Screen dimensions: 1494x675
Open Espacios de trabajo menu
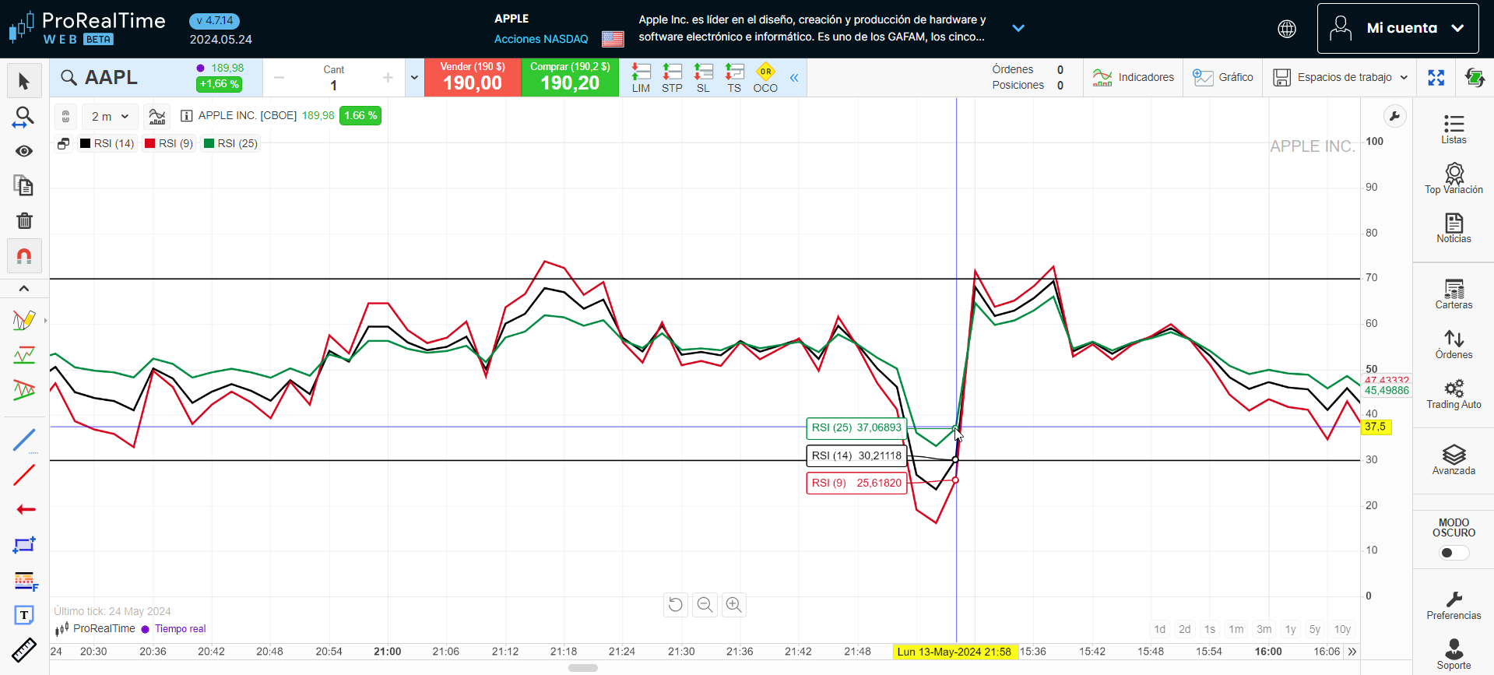1340,78
